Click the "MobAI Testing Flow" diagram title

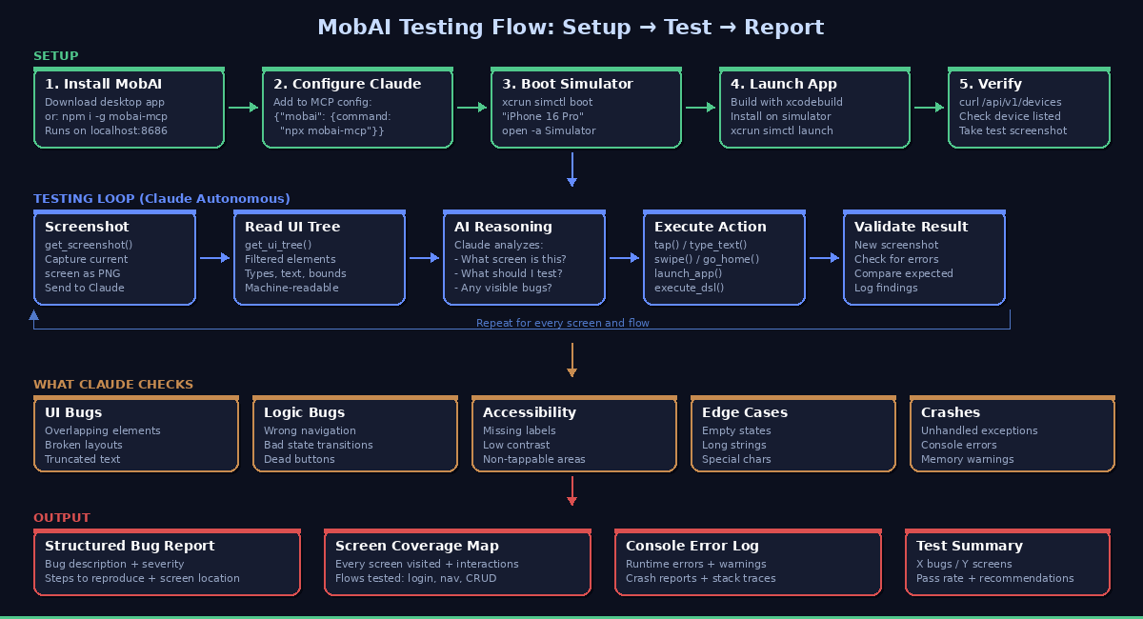click(571, 28)
